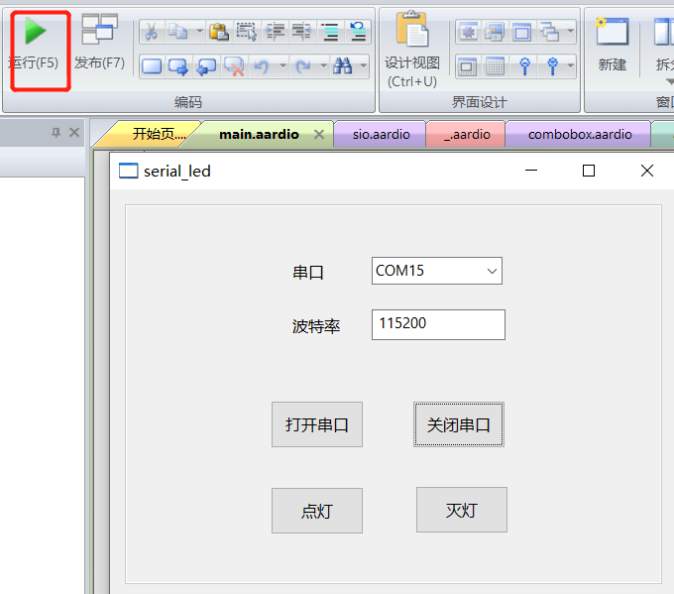This screenshot has width=674, height=594.
Task: Click the baud rate field showing 115200
Action: (438, 324)
